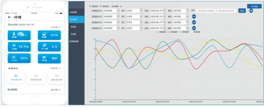The width and height of the screenshot is (264, 108).
Task: Click the blue query button beside date range
Action: click(242, 11)
